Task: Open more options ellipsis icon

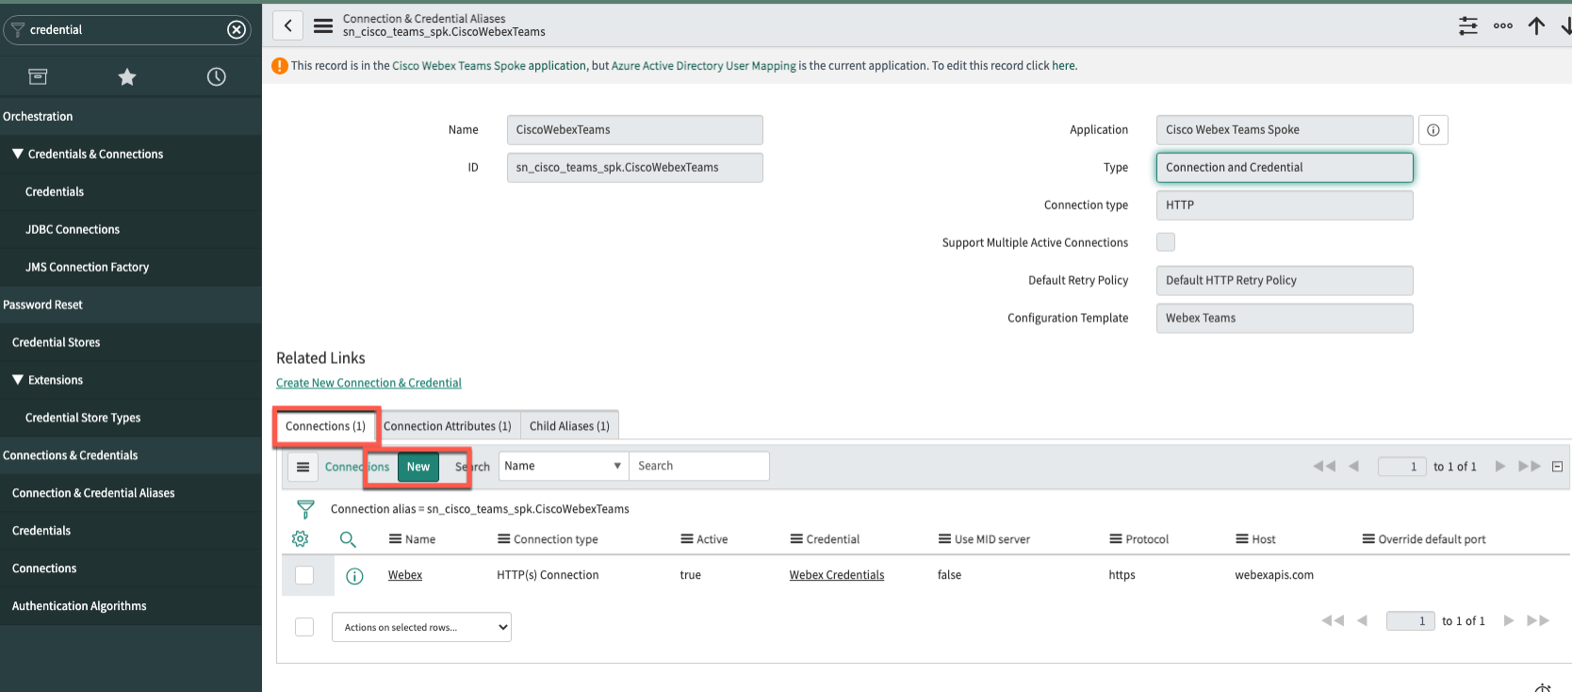Action: (1503, 26)
